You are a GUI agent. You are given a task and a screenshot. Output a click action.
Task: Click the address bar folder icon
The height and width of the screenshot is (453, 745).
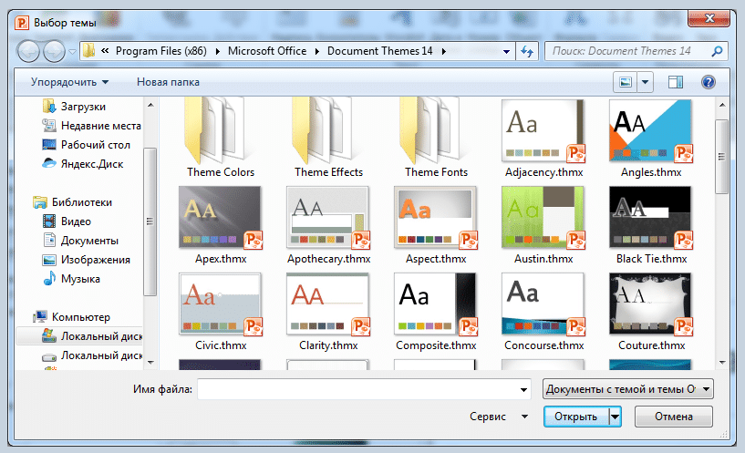tap(88, 51)
